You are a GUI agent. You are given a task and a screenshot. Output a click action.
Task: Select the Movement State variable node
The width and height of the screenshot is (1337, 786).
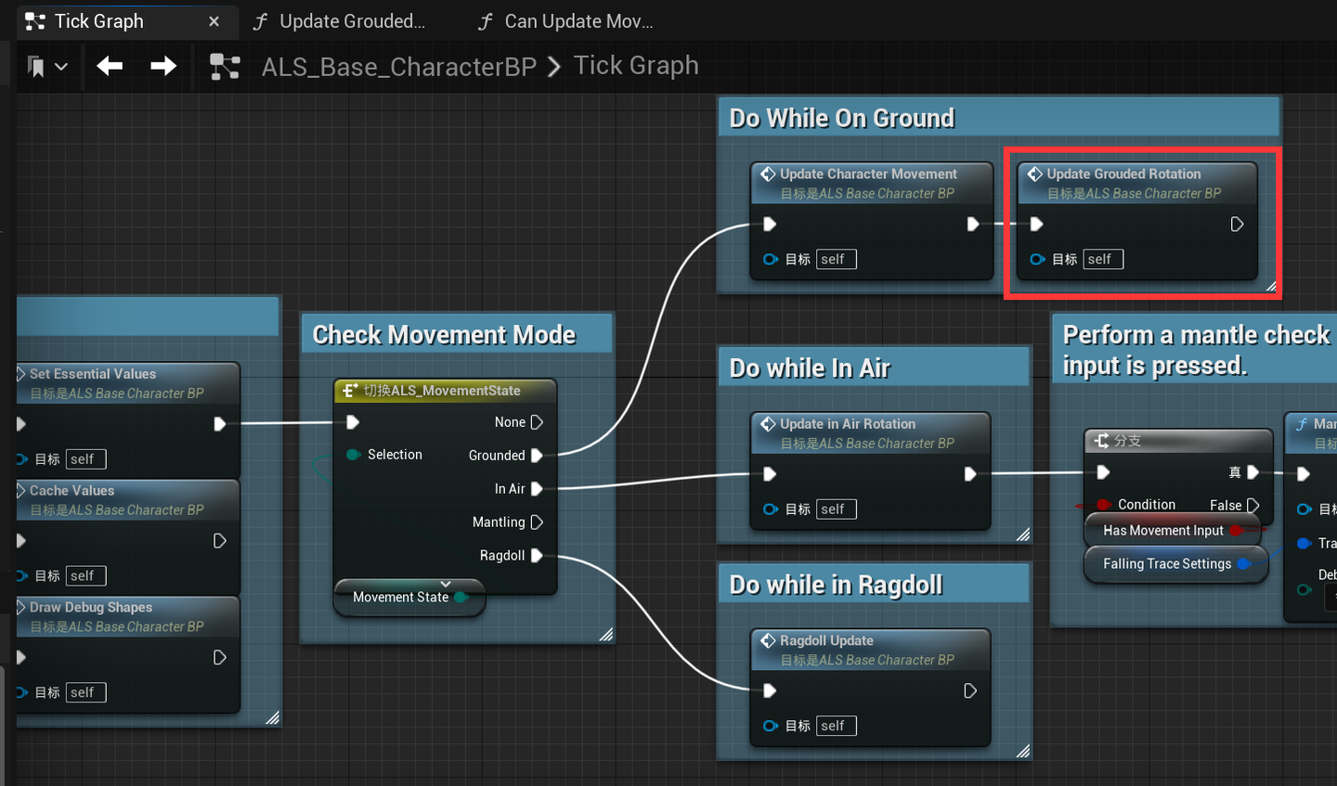pos(409,597)
